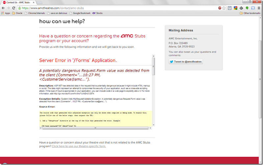Click the AMC logo in heading
263x165 pixels.
(x=127, y=36)
